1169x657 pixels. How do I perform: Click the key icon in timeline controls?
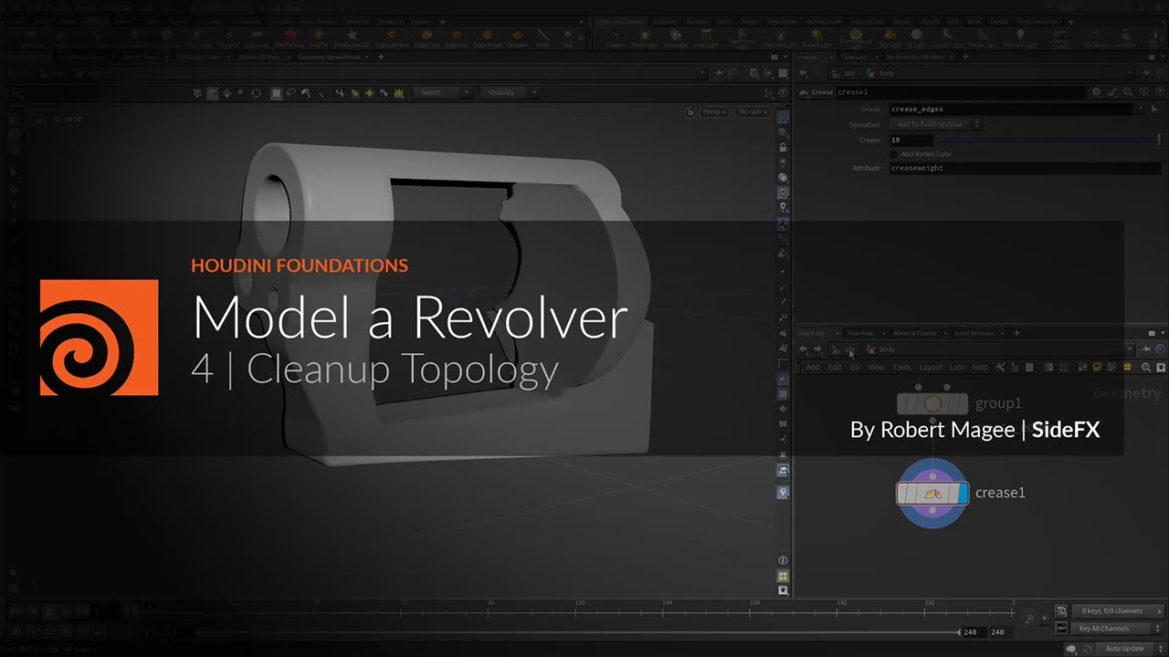(1029, 618)
